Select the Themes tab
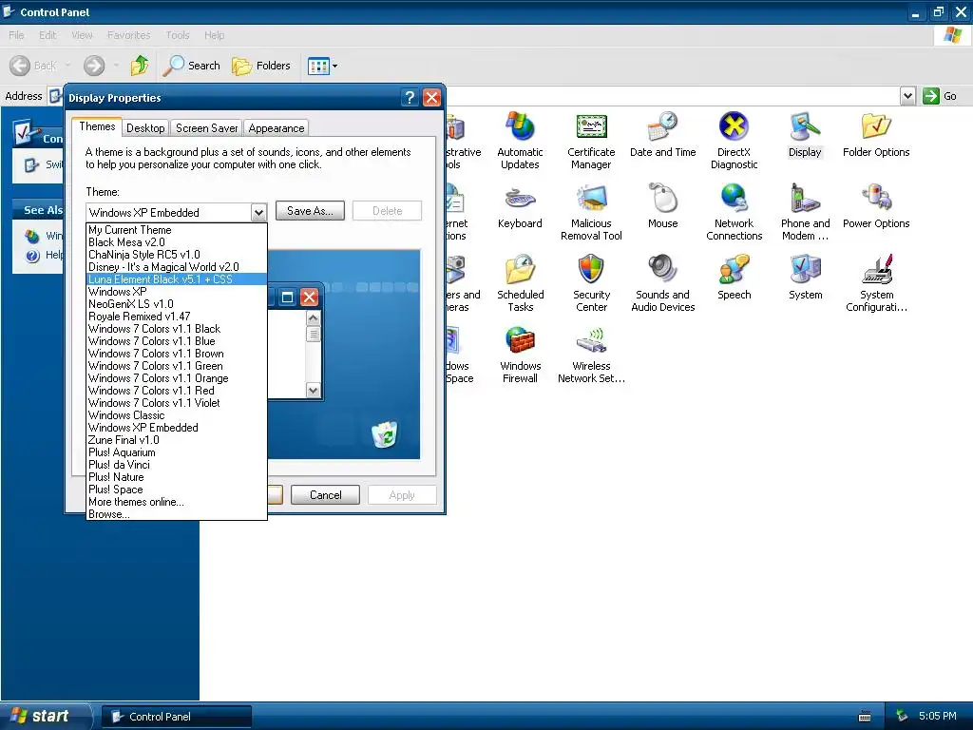The width and height of the screenshot is (973, 730). coord(97,126)
